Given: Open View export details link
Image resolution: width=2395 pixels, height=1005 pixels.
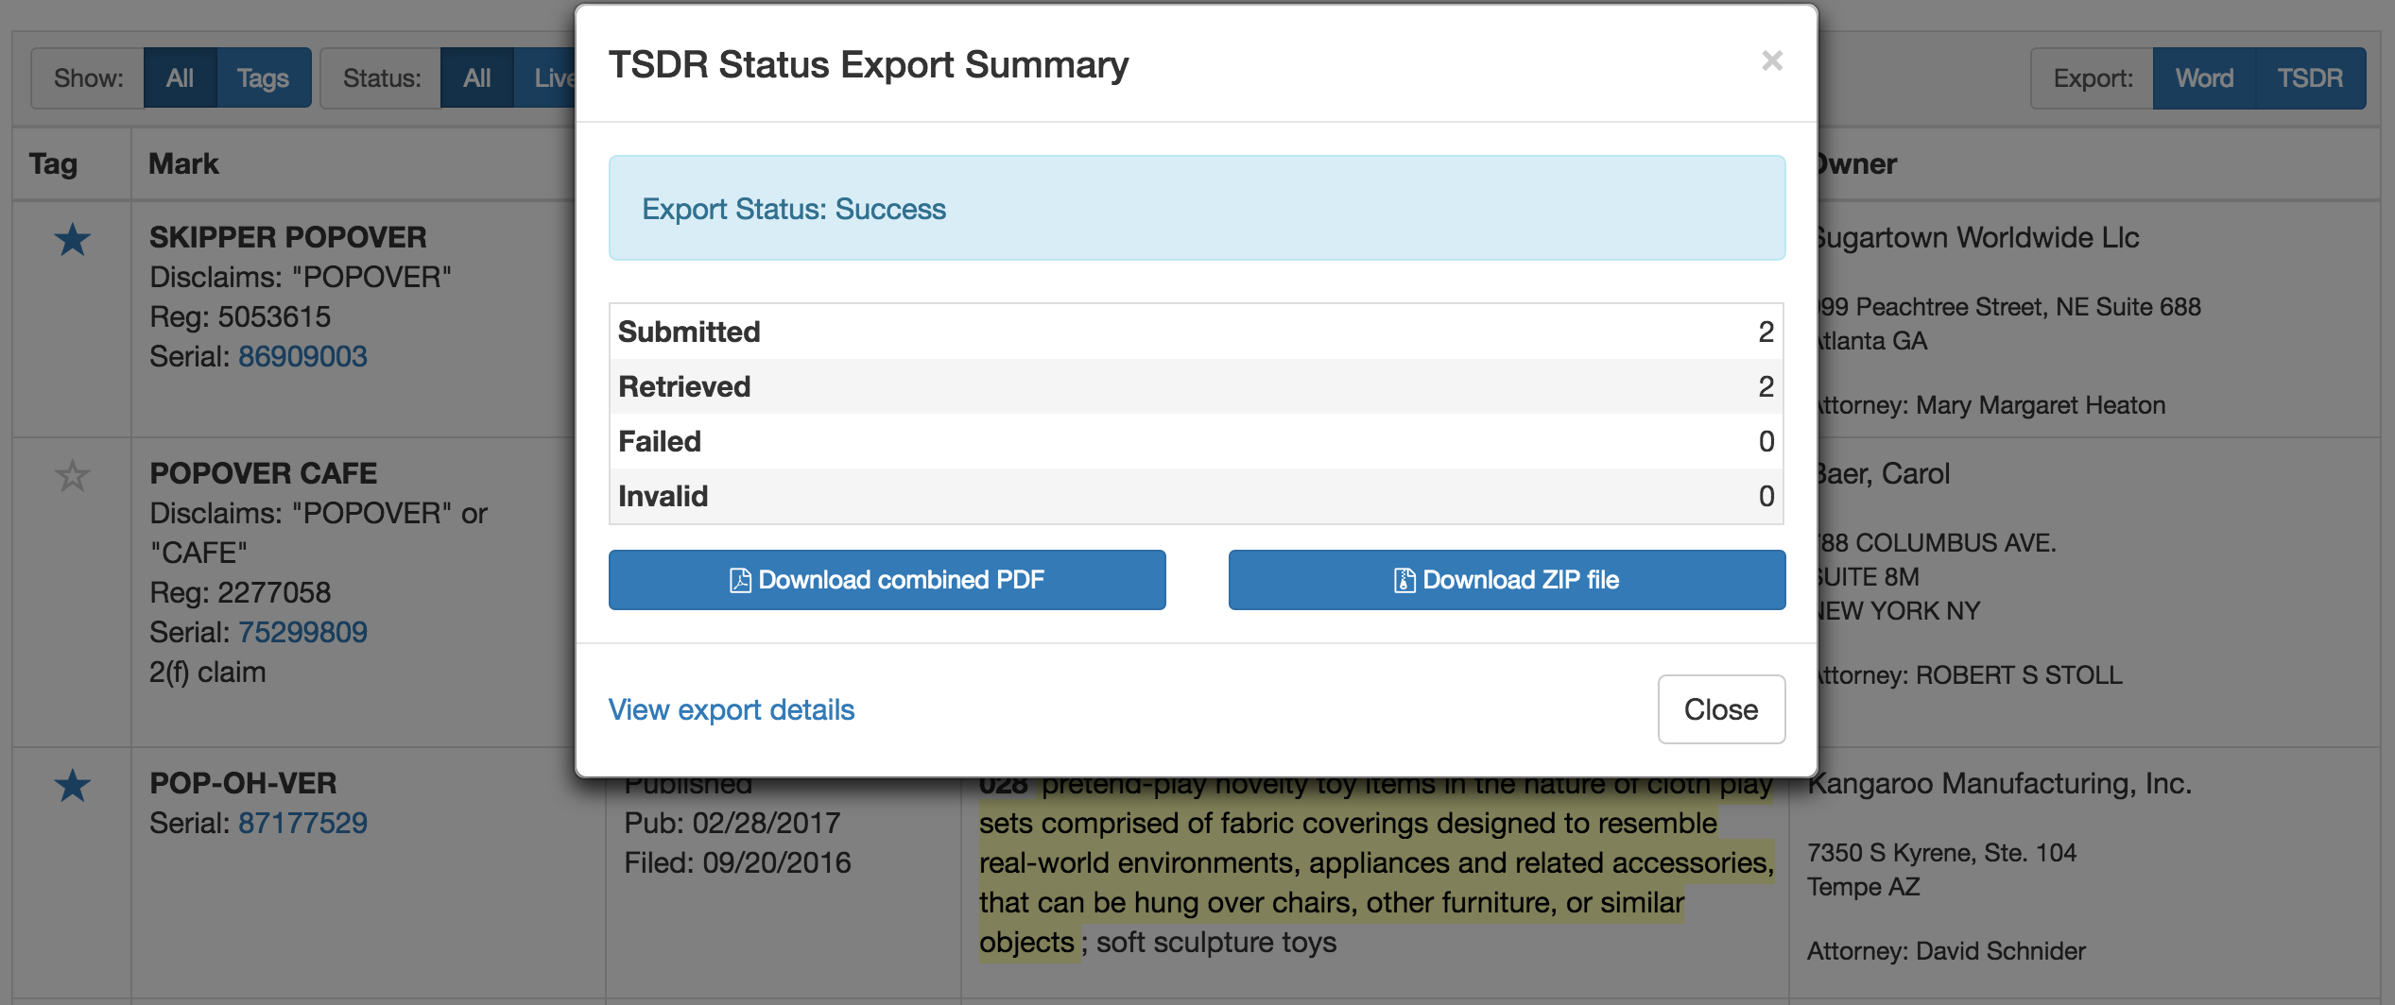Looking at the screenshot, I should pos(731,709).
